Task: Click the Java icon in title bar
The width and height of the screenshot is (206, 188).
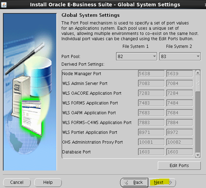Action: click(4, 5)
